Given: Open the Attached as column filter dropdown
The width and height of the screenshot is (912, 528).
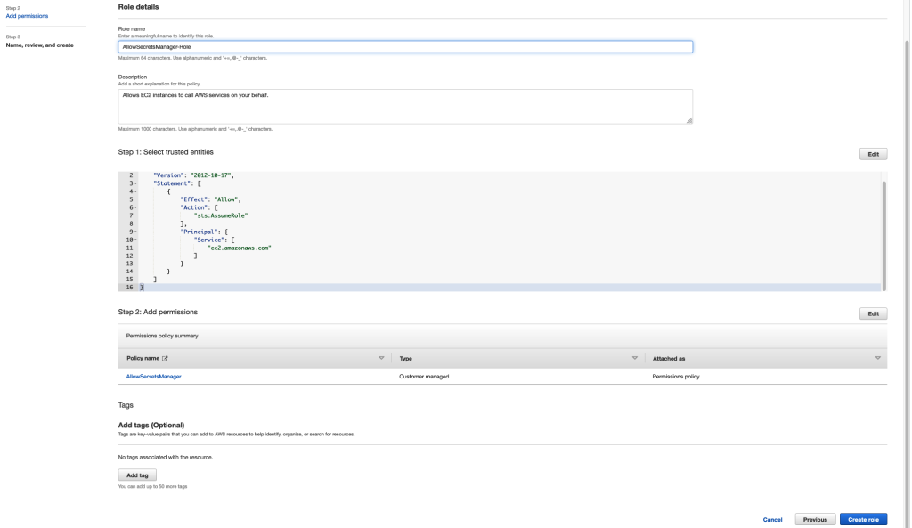Looking at the screenshot, I should (x=877, y=357).
